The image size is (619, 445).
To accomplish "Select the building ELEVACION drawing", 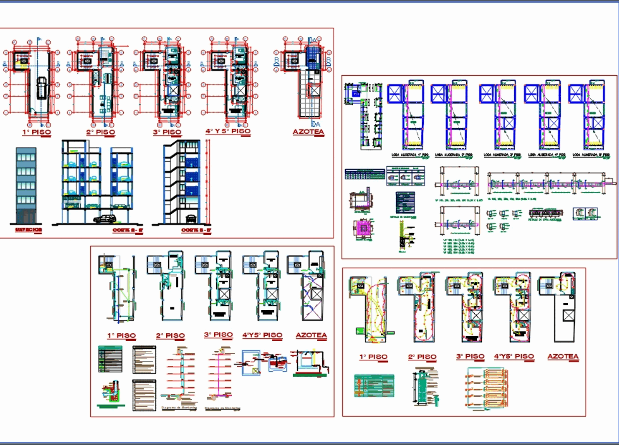I will point(25,183).
